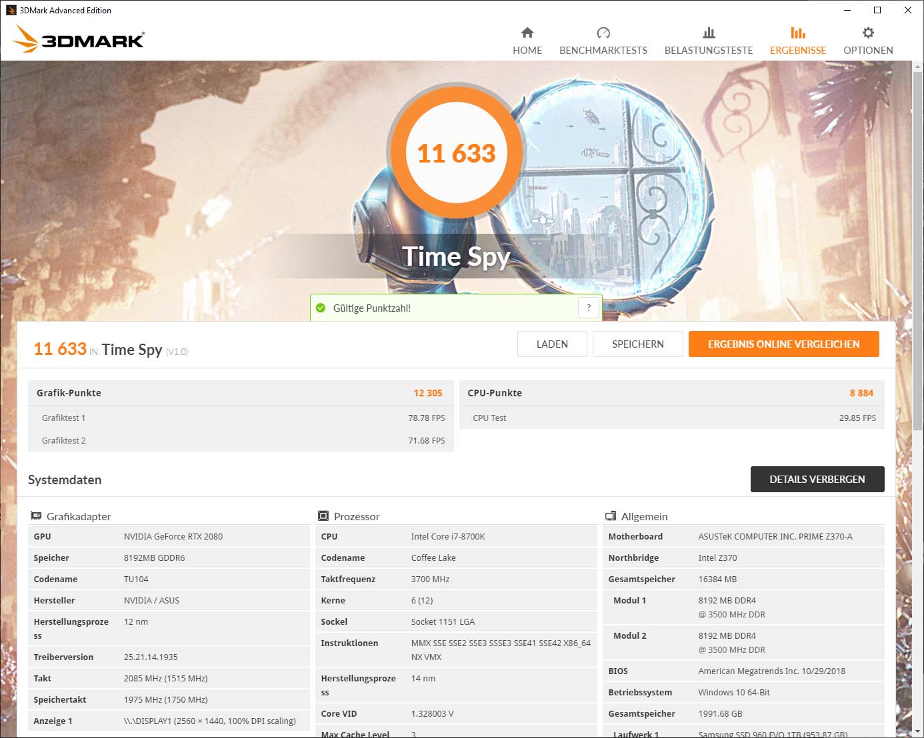
Task: Select the ERGEBNISSE tab
Action: point(798,41)
